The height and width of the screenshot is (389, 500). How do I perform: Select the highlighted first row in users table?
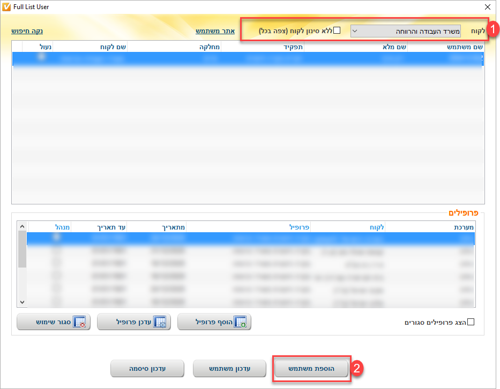pyautogui.click(x=247, y=58)
